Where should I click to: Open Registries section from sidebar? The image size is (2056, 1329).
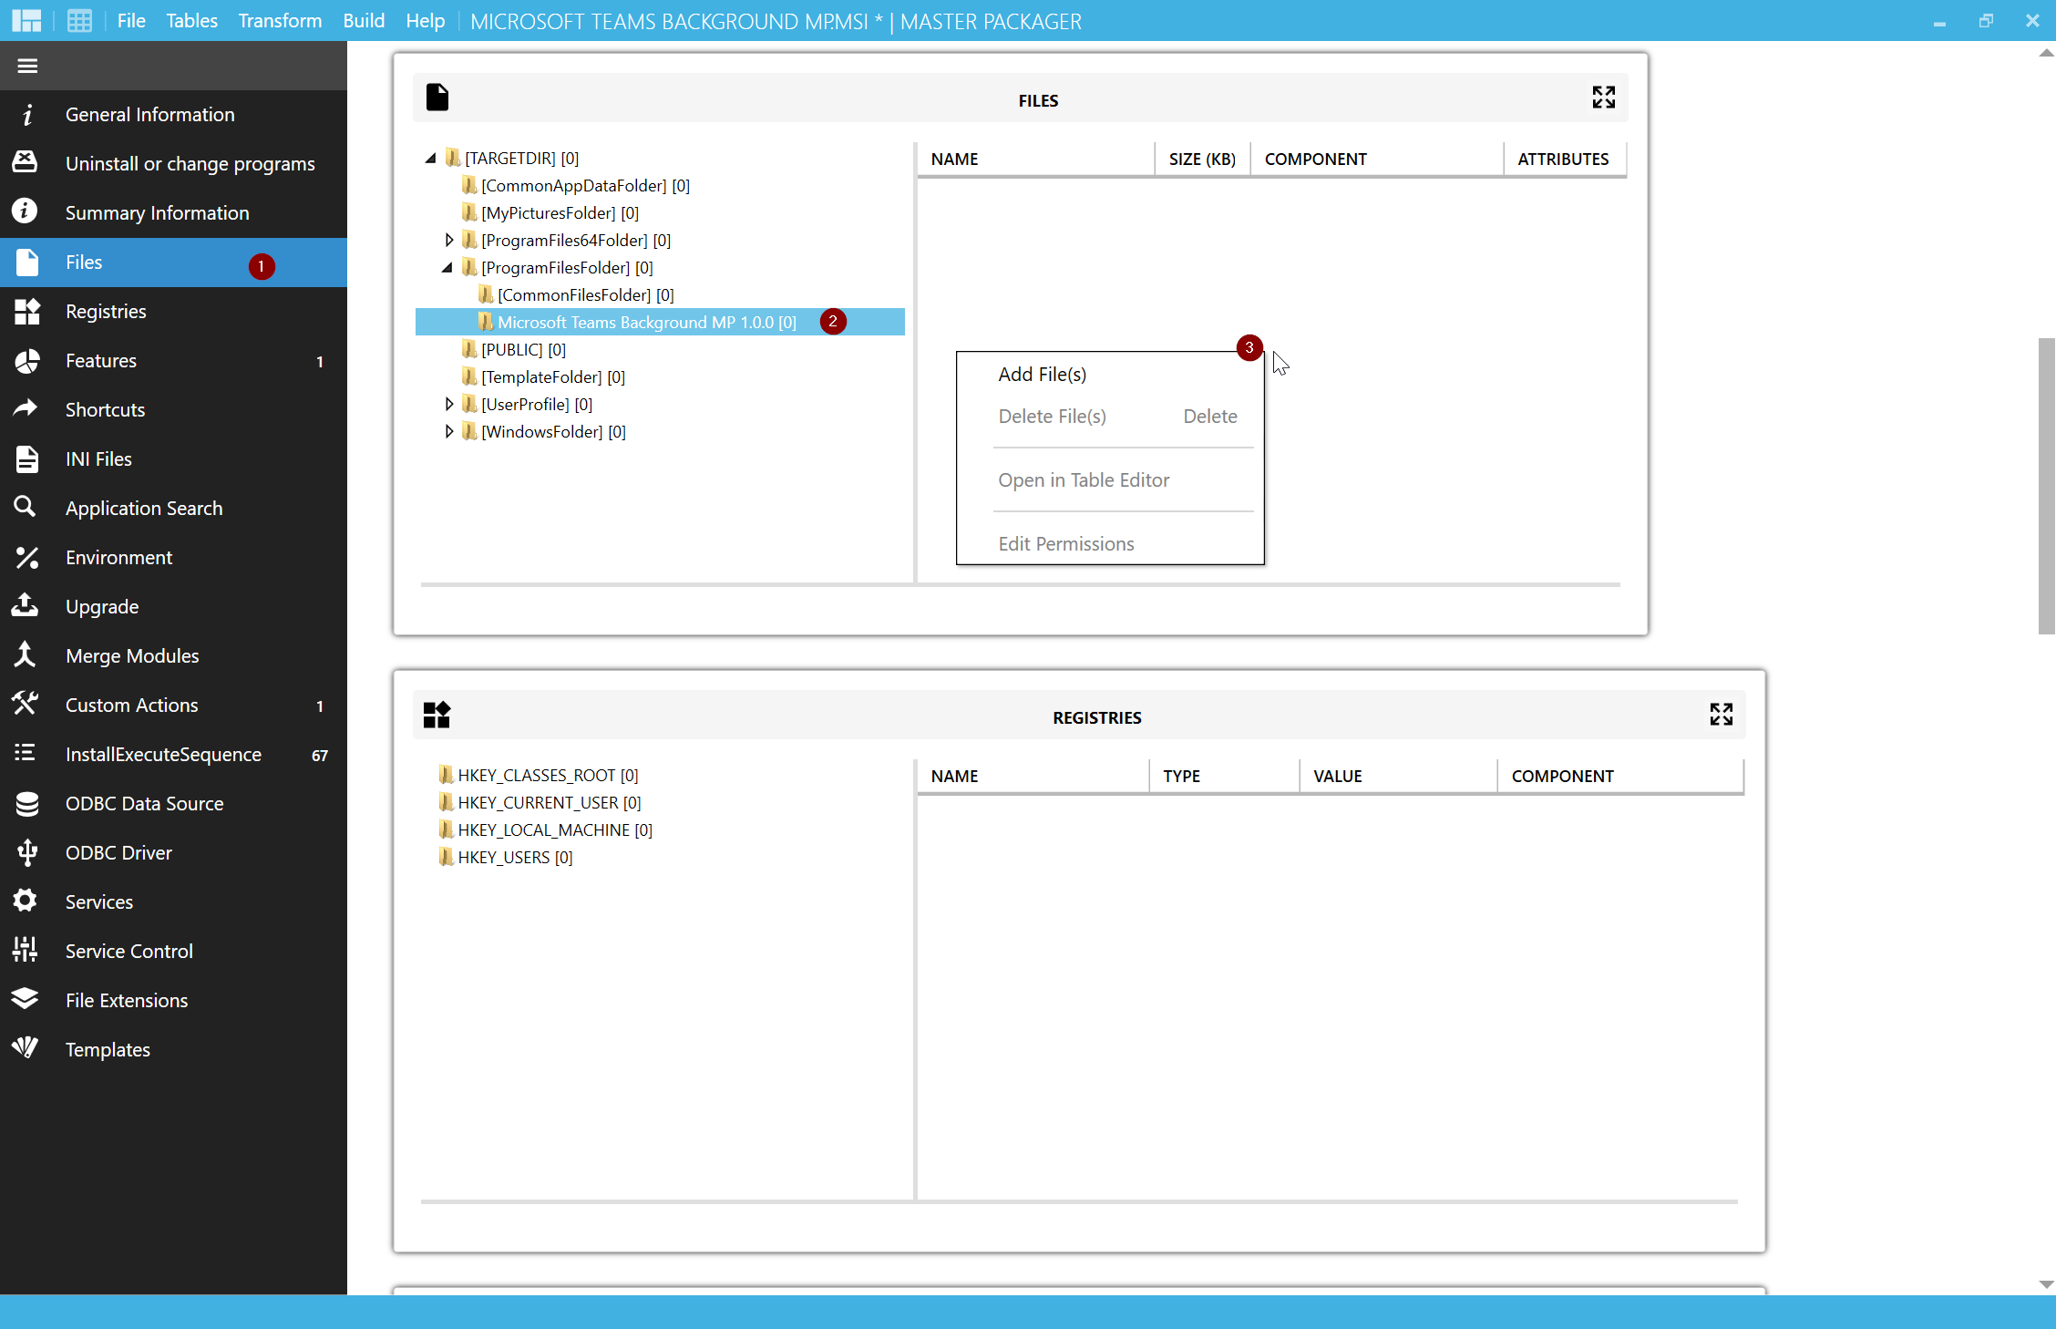pyautogui.click(x=173, y=312)
